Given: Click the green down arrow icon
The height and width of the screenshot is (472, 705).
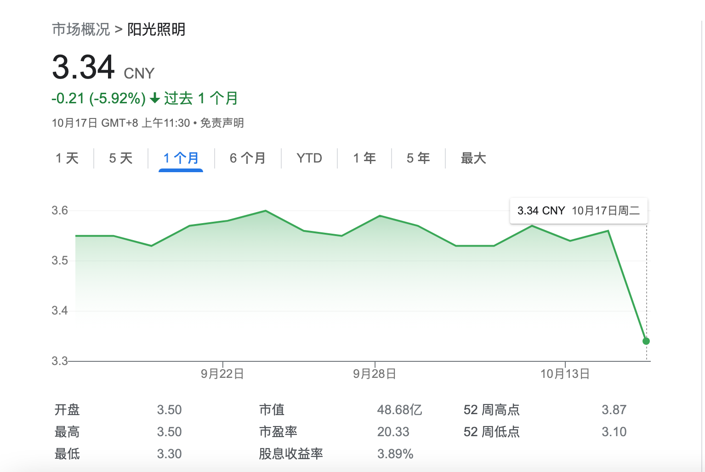Looking at the screenshot, I should pos(155,98).
